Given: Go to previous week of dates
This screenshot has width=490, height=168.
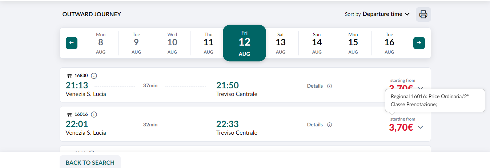Looking at the screenshot, I should [72, 43].
